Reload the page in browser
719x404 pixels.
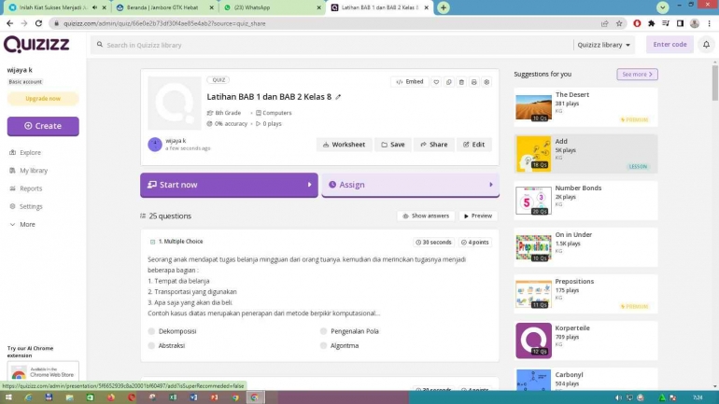pos(38,23)
